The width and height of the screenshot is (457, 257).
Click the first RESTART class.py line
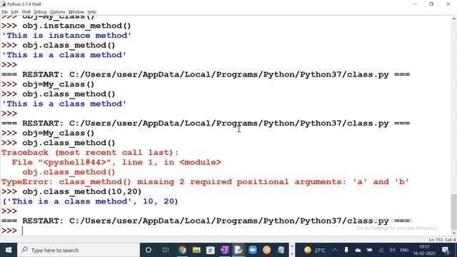pyautogui.click(x=206, y=74)
